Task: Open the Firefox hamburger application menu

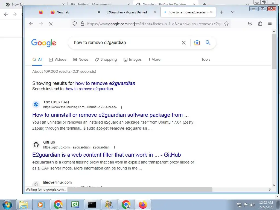Action: [x=270, y=24]
